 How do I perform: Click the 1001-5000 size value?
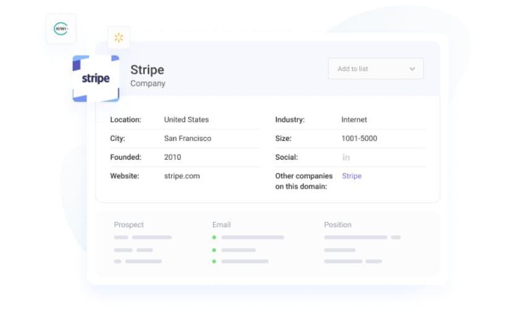tap(359, 139)
